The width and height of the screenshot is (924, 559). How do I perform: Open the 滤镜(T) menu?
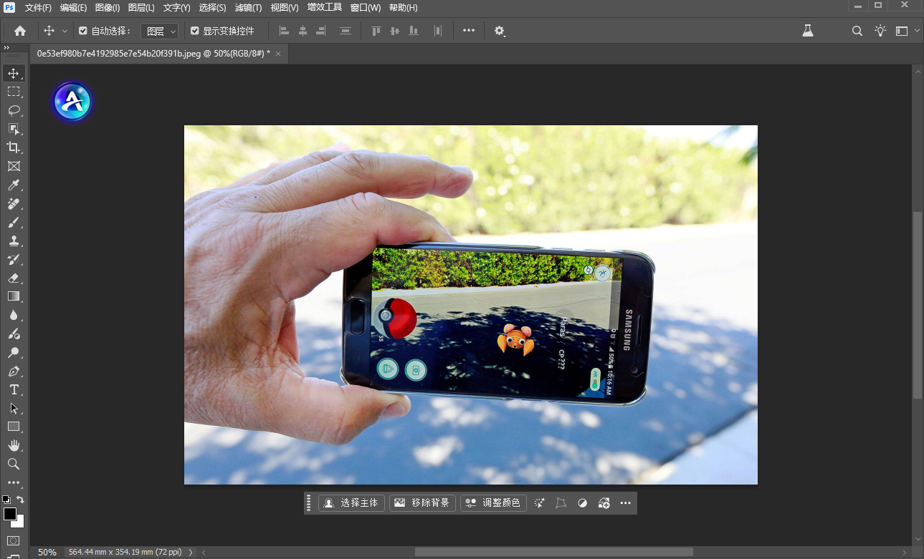pyautogui.click(x=248, y=8)
